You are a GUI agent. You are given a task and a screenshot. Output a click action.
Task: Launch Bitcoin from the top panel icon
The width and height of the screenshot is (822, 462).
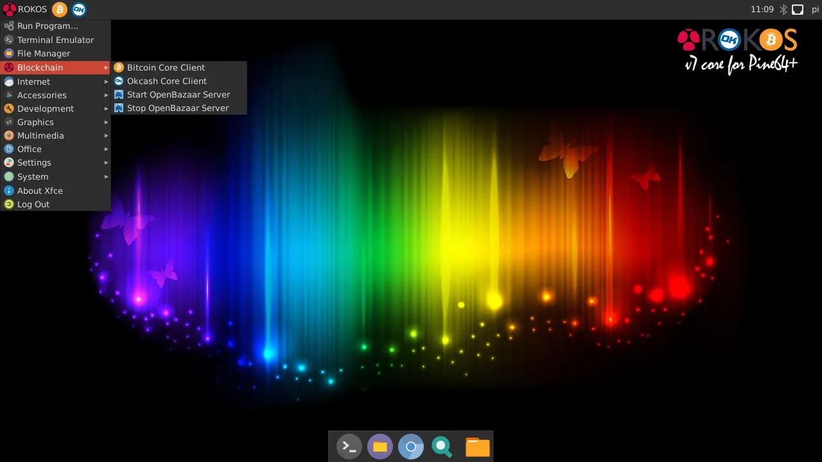59,10
